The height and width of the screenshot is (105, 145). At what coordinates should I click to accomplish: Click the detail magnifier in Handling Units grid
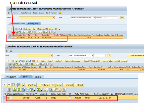pos(54,32)
